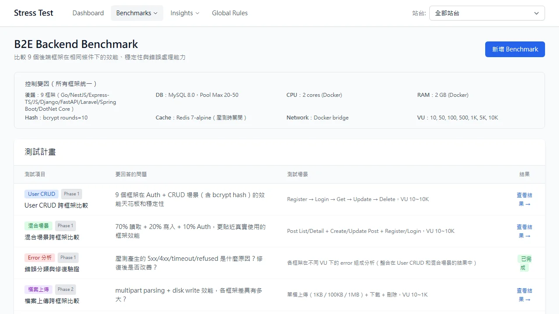
Task: Click the Hash bcrypt rounds=10 text
Action: click(x=56, y=118)
